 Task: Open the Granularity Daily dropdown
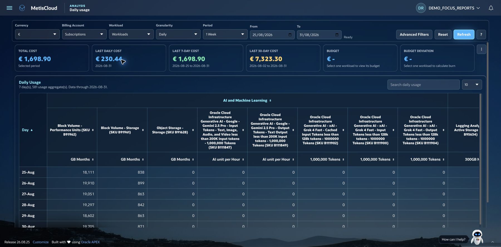178,34
